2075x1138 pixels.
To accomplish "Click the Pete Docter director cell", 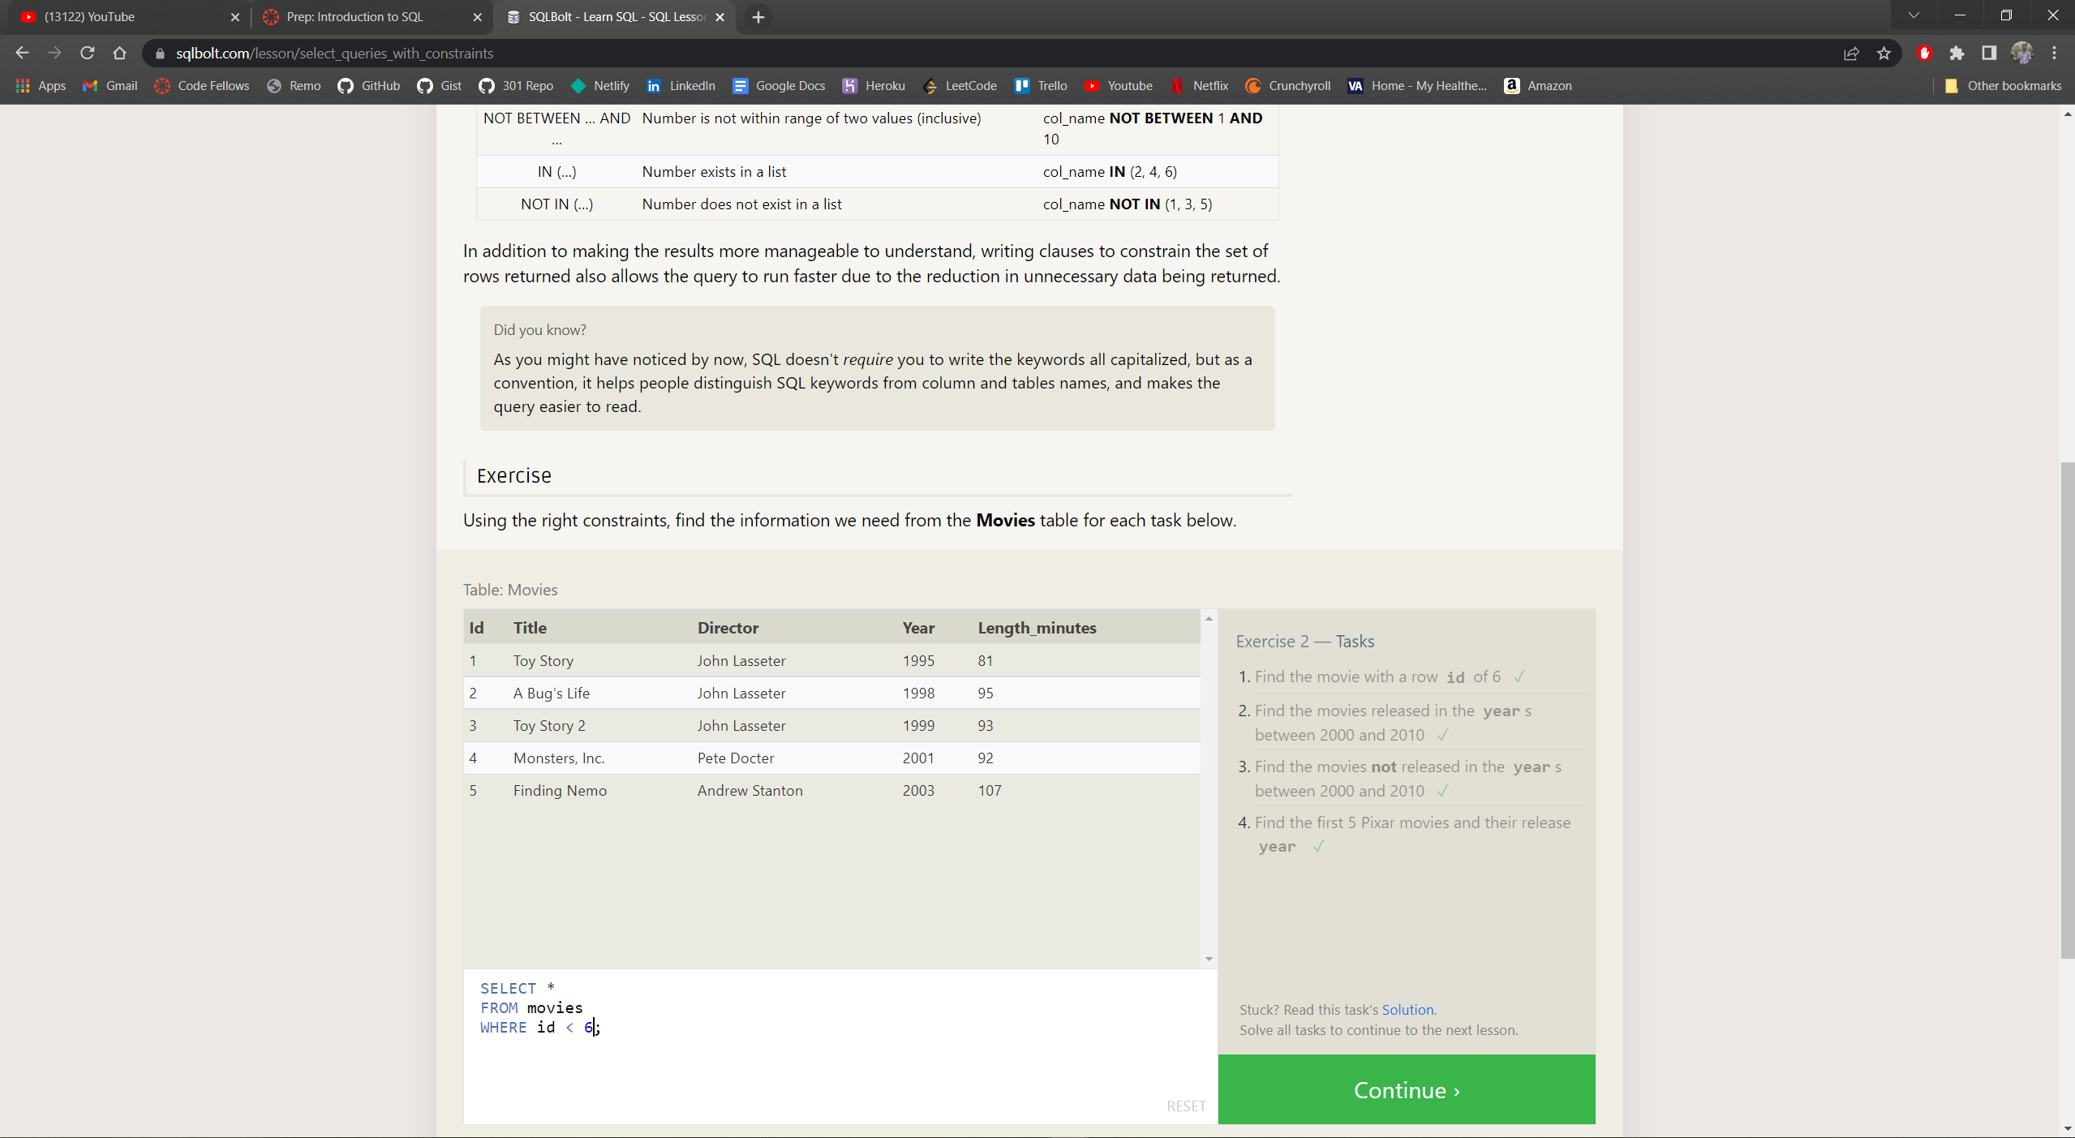I will click(x=736, y=758).
